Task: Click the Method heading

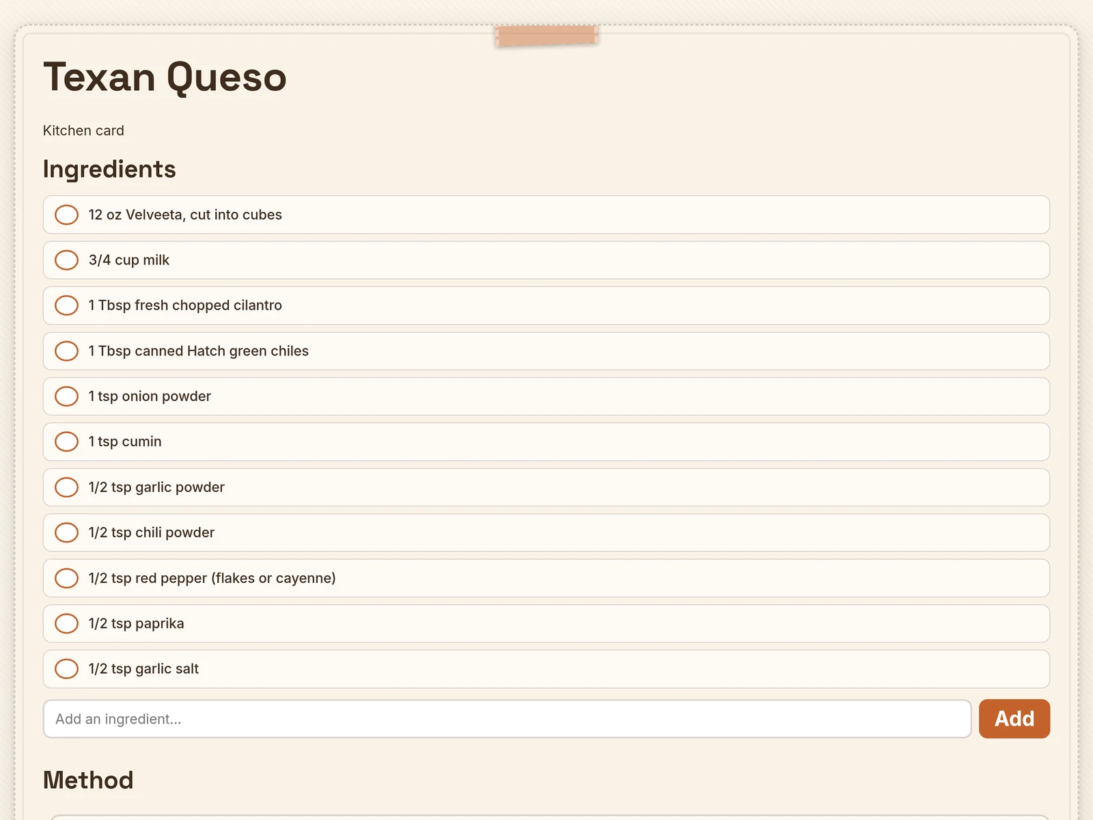Action: point(88,780)
